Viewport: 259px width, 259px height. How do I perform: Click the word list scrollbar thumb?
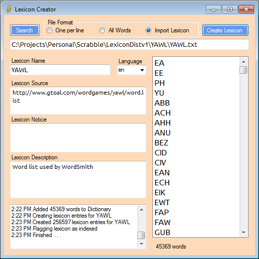tap(244, 70)
